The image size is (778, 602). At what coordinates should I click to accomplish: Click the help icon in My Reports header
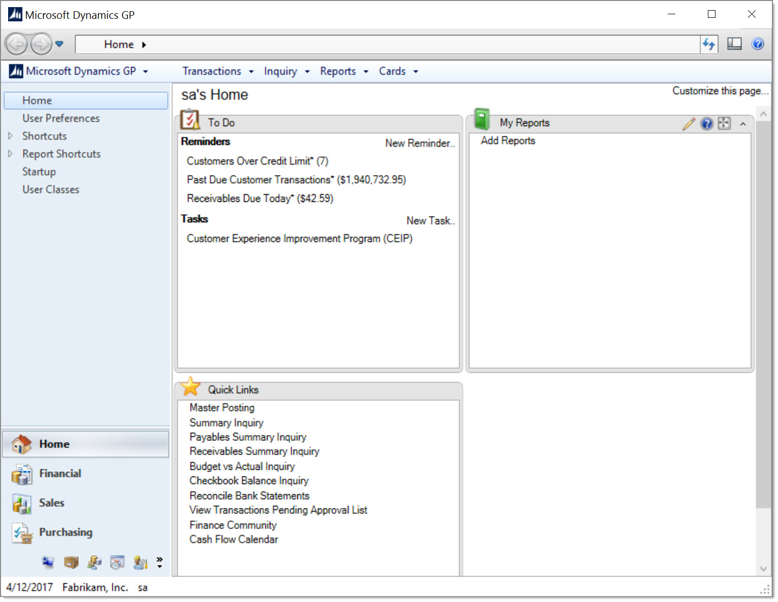coord(707,124)
